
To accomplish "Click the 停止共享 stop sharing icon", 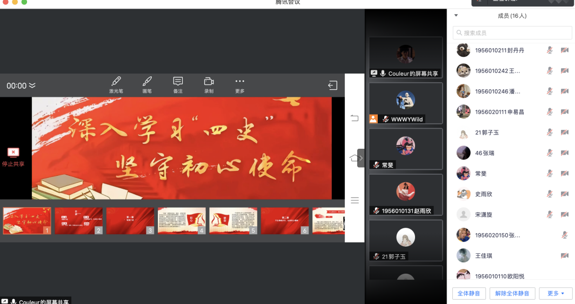I will pyautogui.click(x=13, y=153).
